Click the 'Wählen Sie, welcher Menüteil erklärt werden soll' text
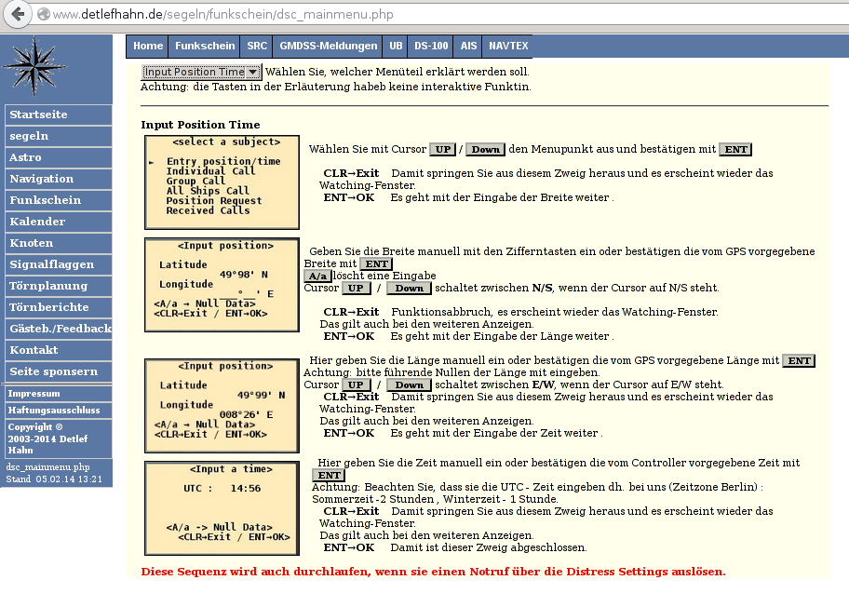This screenshot has width=849, height=607. [397, 72]
